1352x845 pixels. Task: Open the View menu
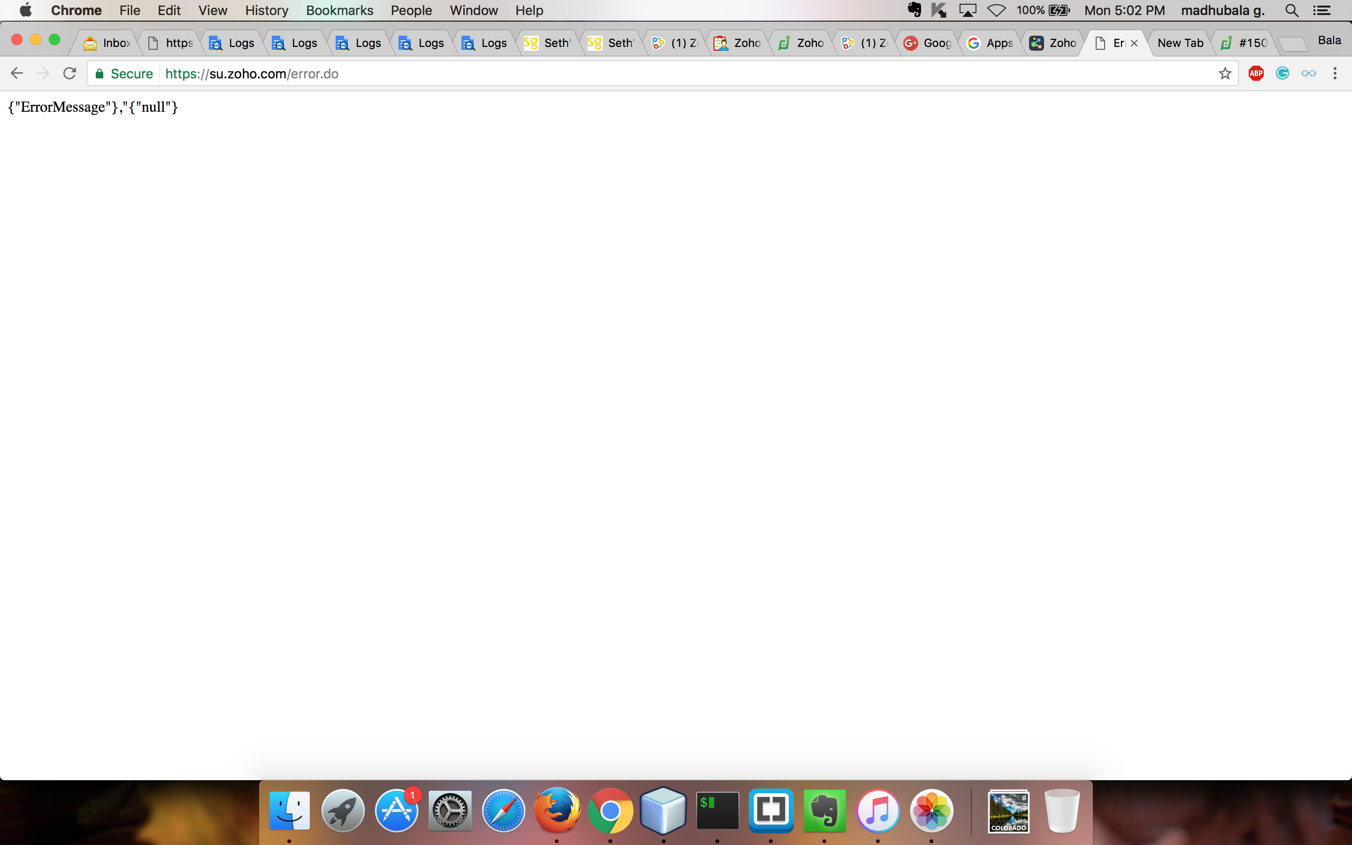pyautogui.click(x=213, y=10)
